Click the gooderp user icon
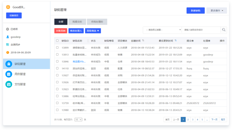Screen dimensions: 232x130 point(8,37)
